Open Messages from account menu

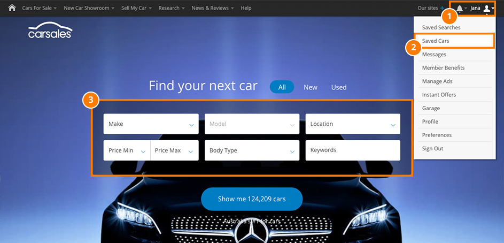454,55
